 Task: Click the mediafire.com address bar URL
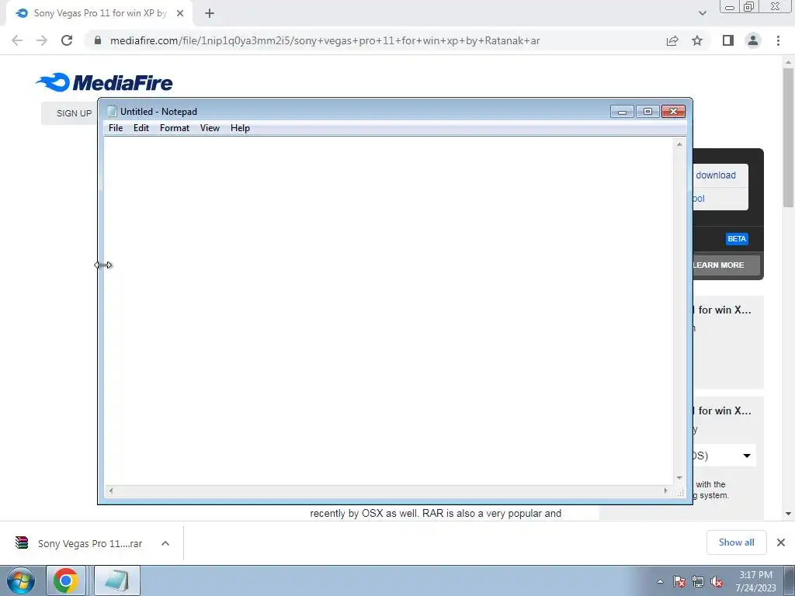[325, 40]
